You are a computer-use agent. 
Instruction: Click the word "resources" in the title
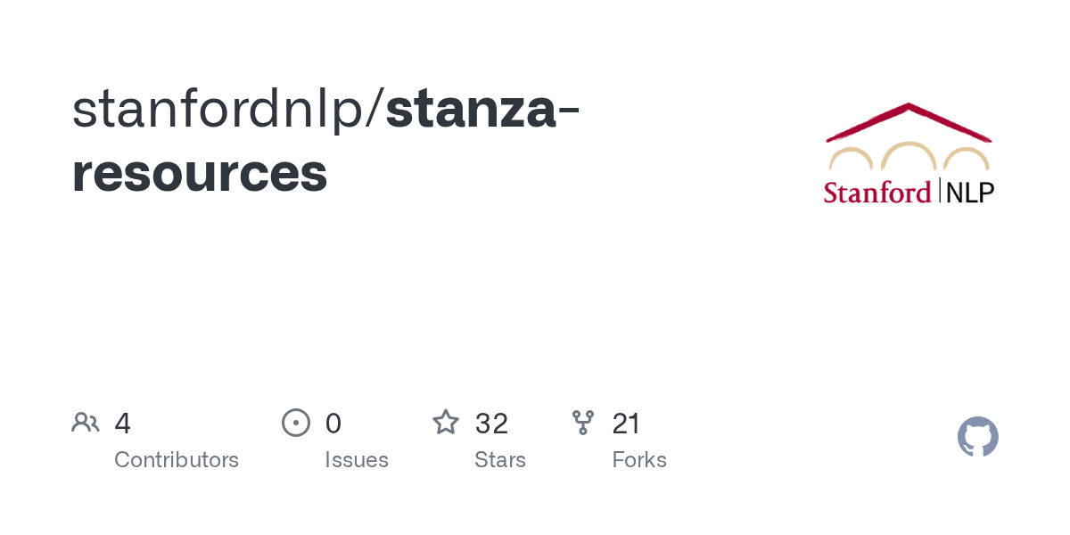(200, 173)
